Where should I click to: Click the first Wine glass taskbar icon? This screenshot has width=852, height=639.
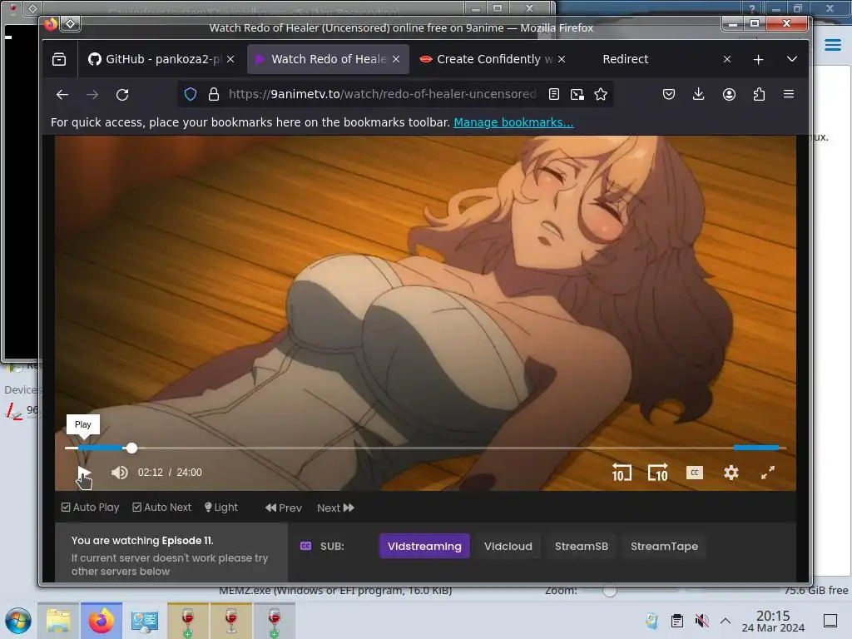click(188, 621)
